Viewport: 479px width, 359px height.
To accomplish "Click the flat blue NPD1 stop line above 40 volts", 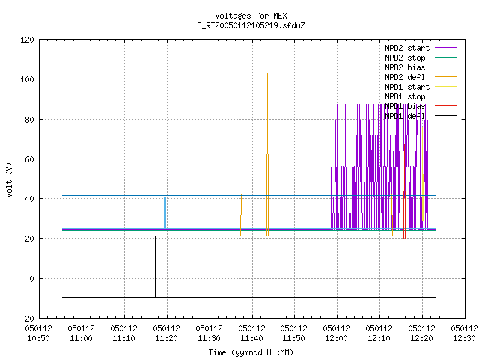I will click(x=249, y=195).
